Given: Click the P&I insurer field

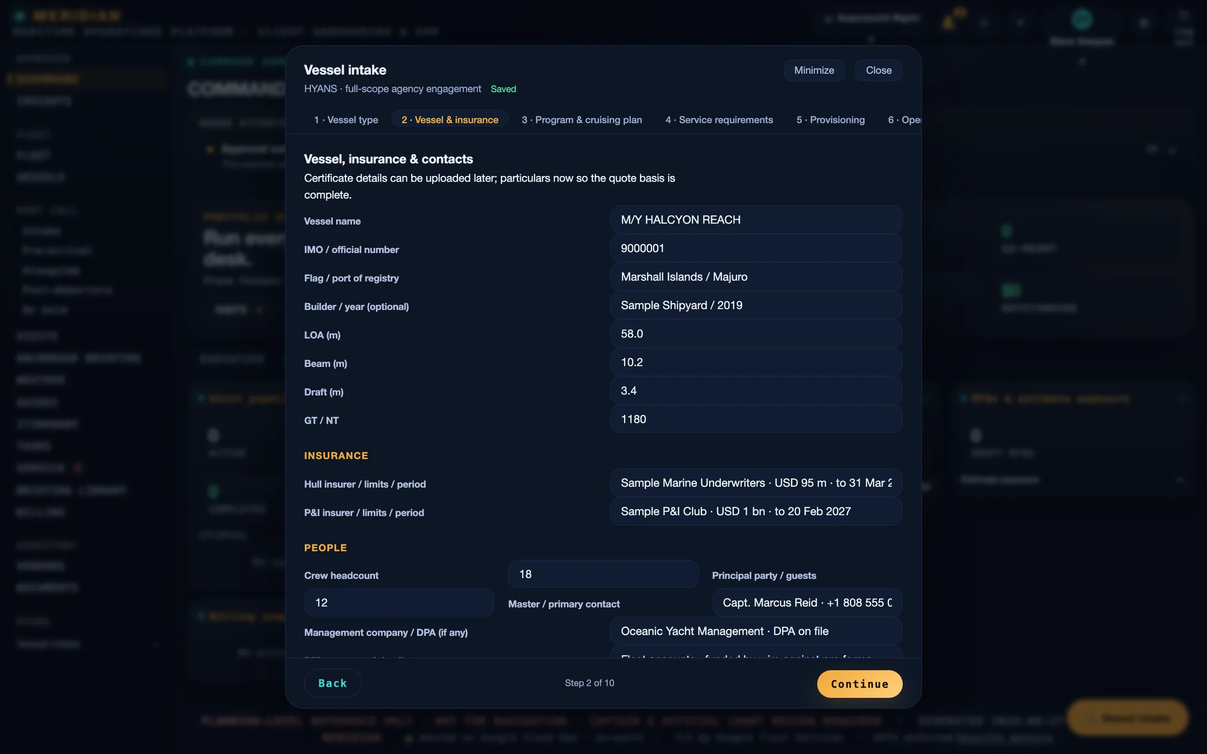Looking at the screenshot, I should click(756, 511).
